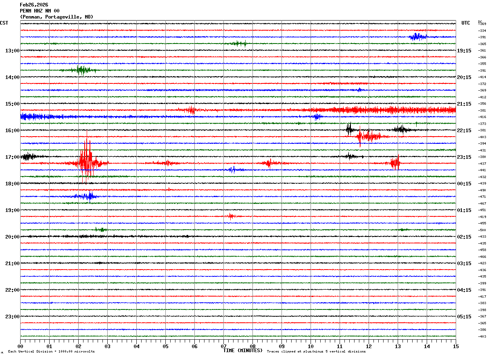Click the traces clipped footnote text
The image size is (488, 357).
(x=316, y=351)
